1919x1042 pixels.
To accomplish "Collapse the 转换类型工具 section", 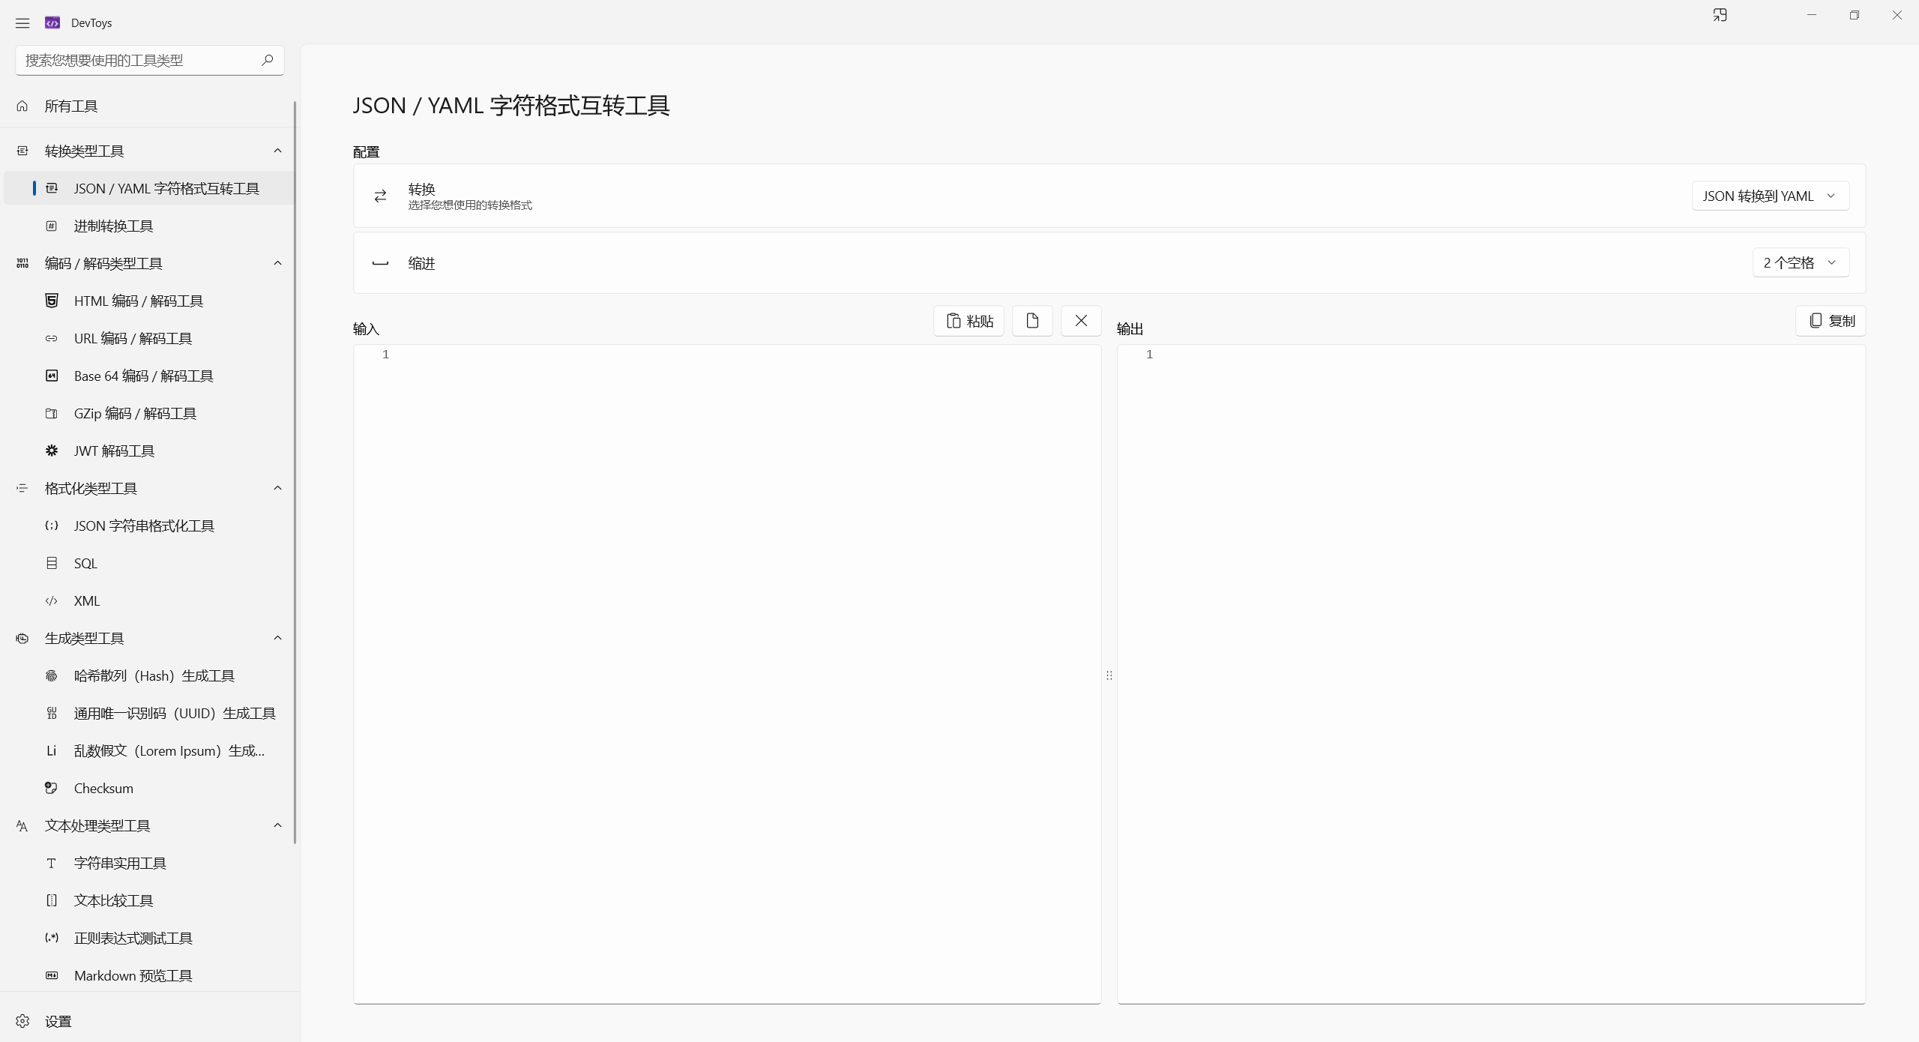I will tap(277, 151).
